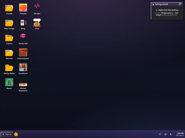Close the Getting started widget
The image size is (185, 138).
pyautogui.click(x=180, y=4)
